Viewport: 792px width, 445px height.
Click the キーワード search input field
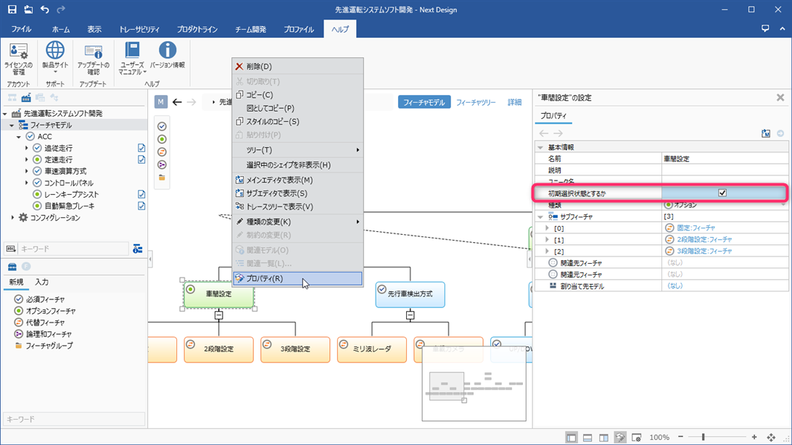[73, 249]
